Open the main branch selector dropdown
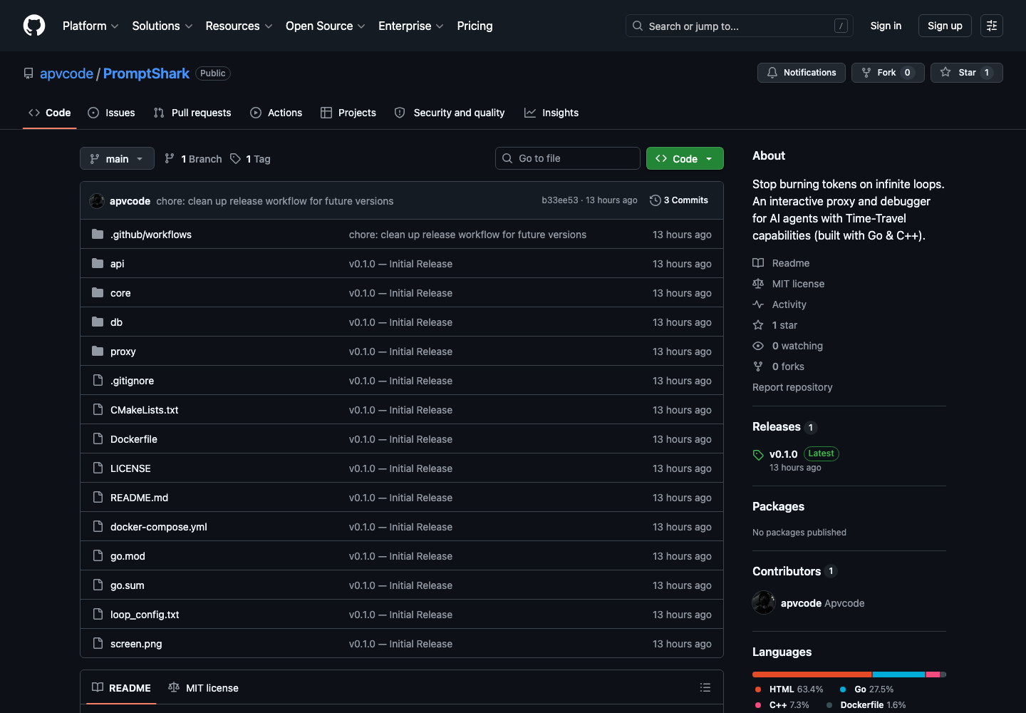The width and height of the screenshot is (1026, 713). pyautogui.click(x=117, y=158)
